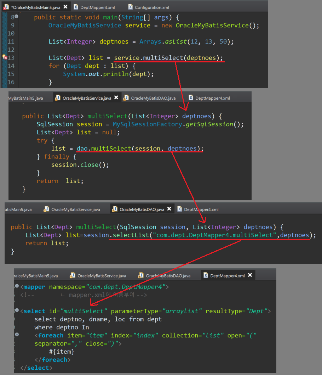Close the OracleMyBatisService.java tab in second editor
This screenshot has height=375, width=322.
pyautogui.click(x=116, y=97)
